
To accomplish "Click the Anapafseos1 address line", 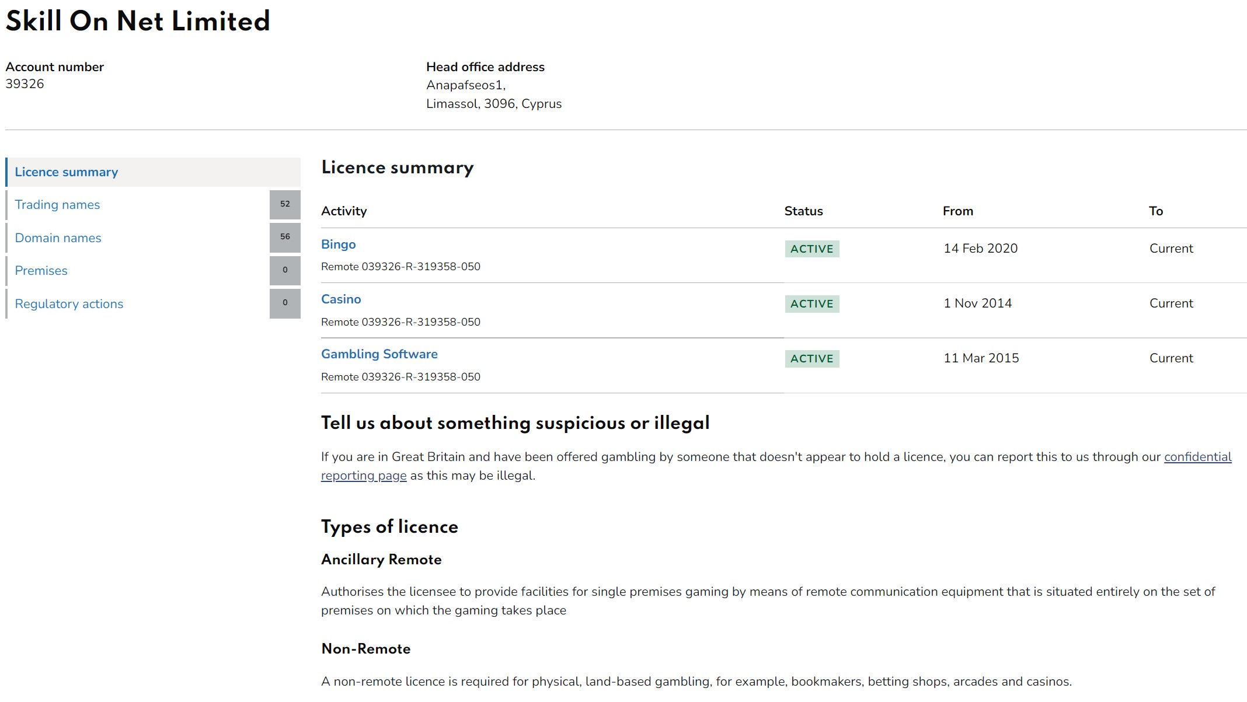I will (x=466, y=85).
